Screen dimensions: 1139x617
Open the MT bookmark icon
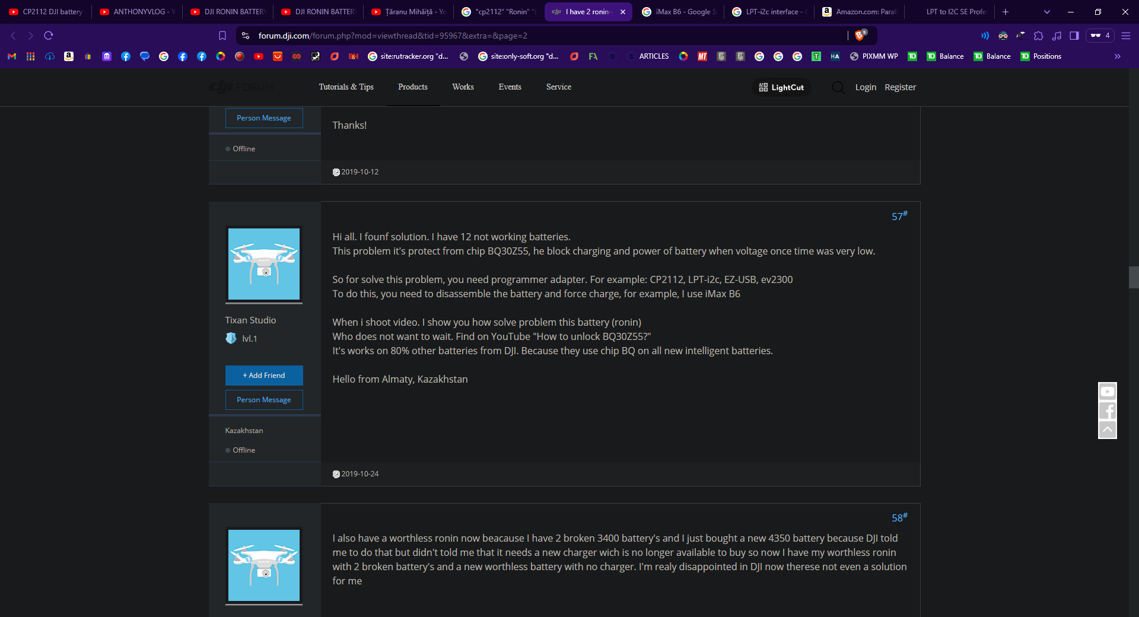[x=702, y=56]
